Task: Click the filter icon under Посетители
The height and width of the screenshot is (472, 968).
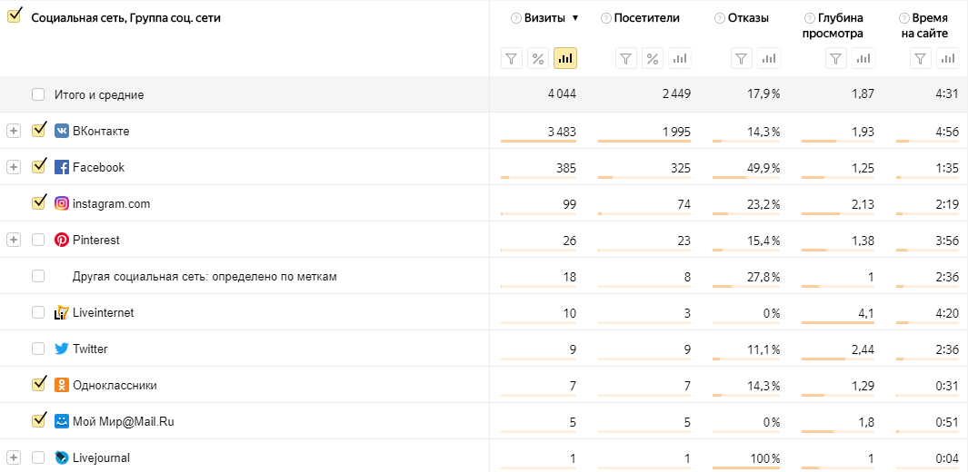Action: point(625,59)
